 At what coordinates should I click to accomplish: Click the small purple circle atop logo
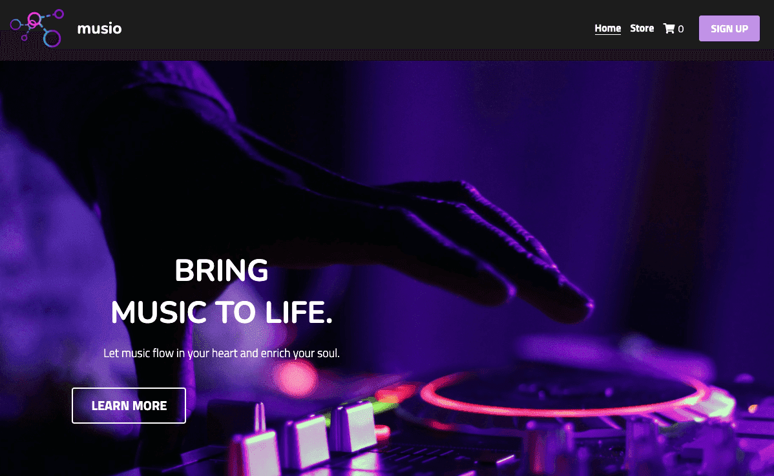(x=59, y=14)
